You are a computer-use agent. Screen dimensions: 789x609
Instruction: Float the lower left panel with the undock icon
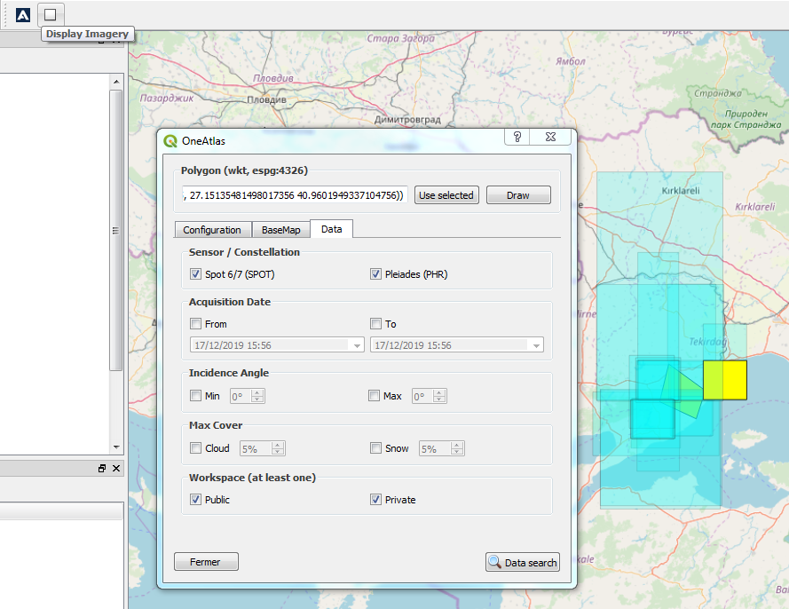(102, 468)
